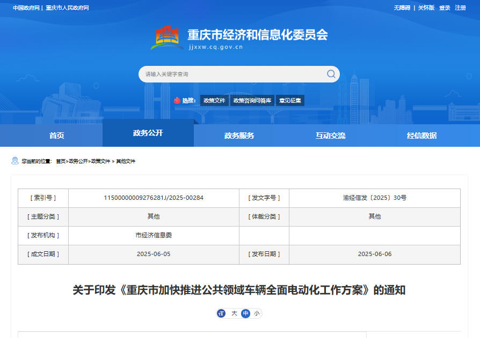Screen dimensions: 480x338
Task: Select medium font size 中
Action: pos(245,313)
